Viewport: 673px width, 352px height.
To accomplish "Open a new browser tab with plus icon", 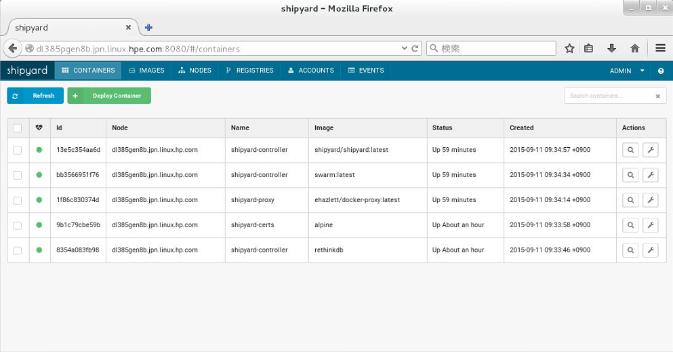I will 148,28.
